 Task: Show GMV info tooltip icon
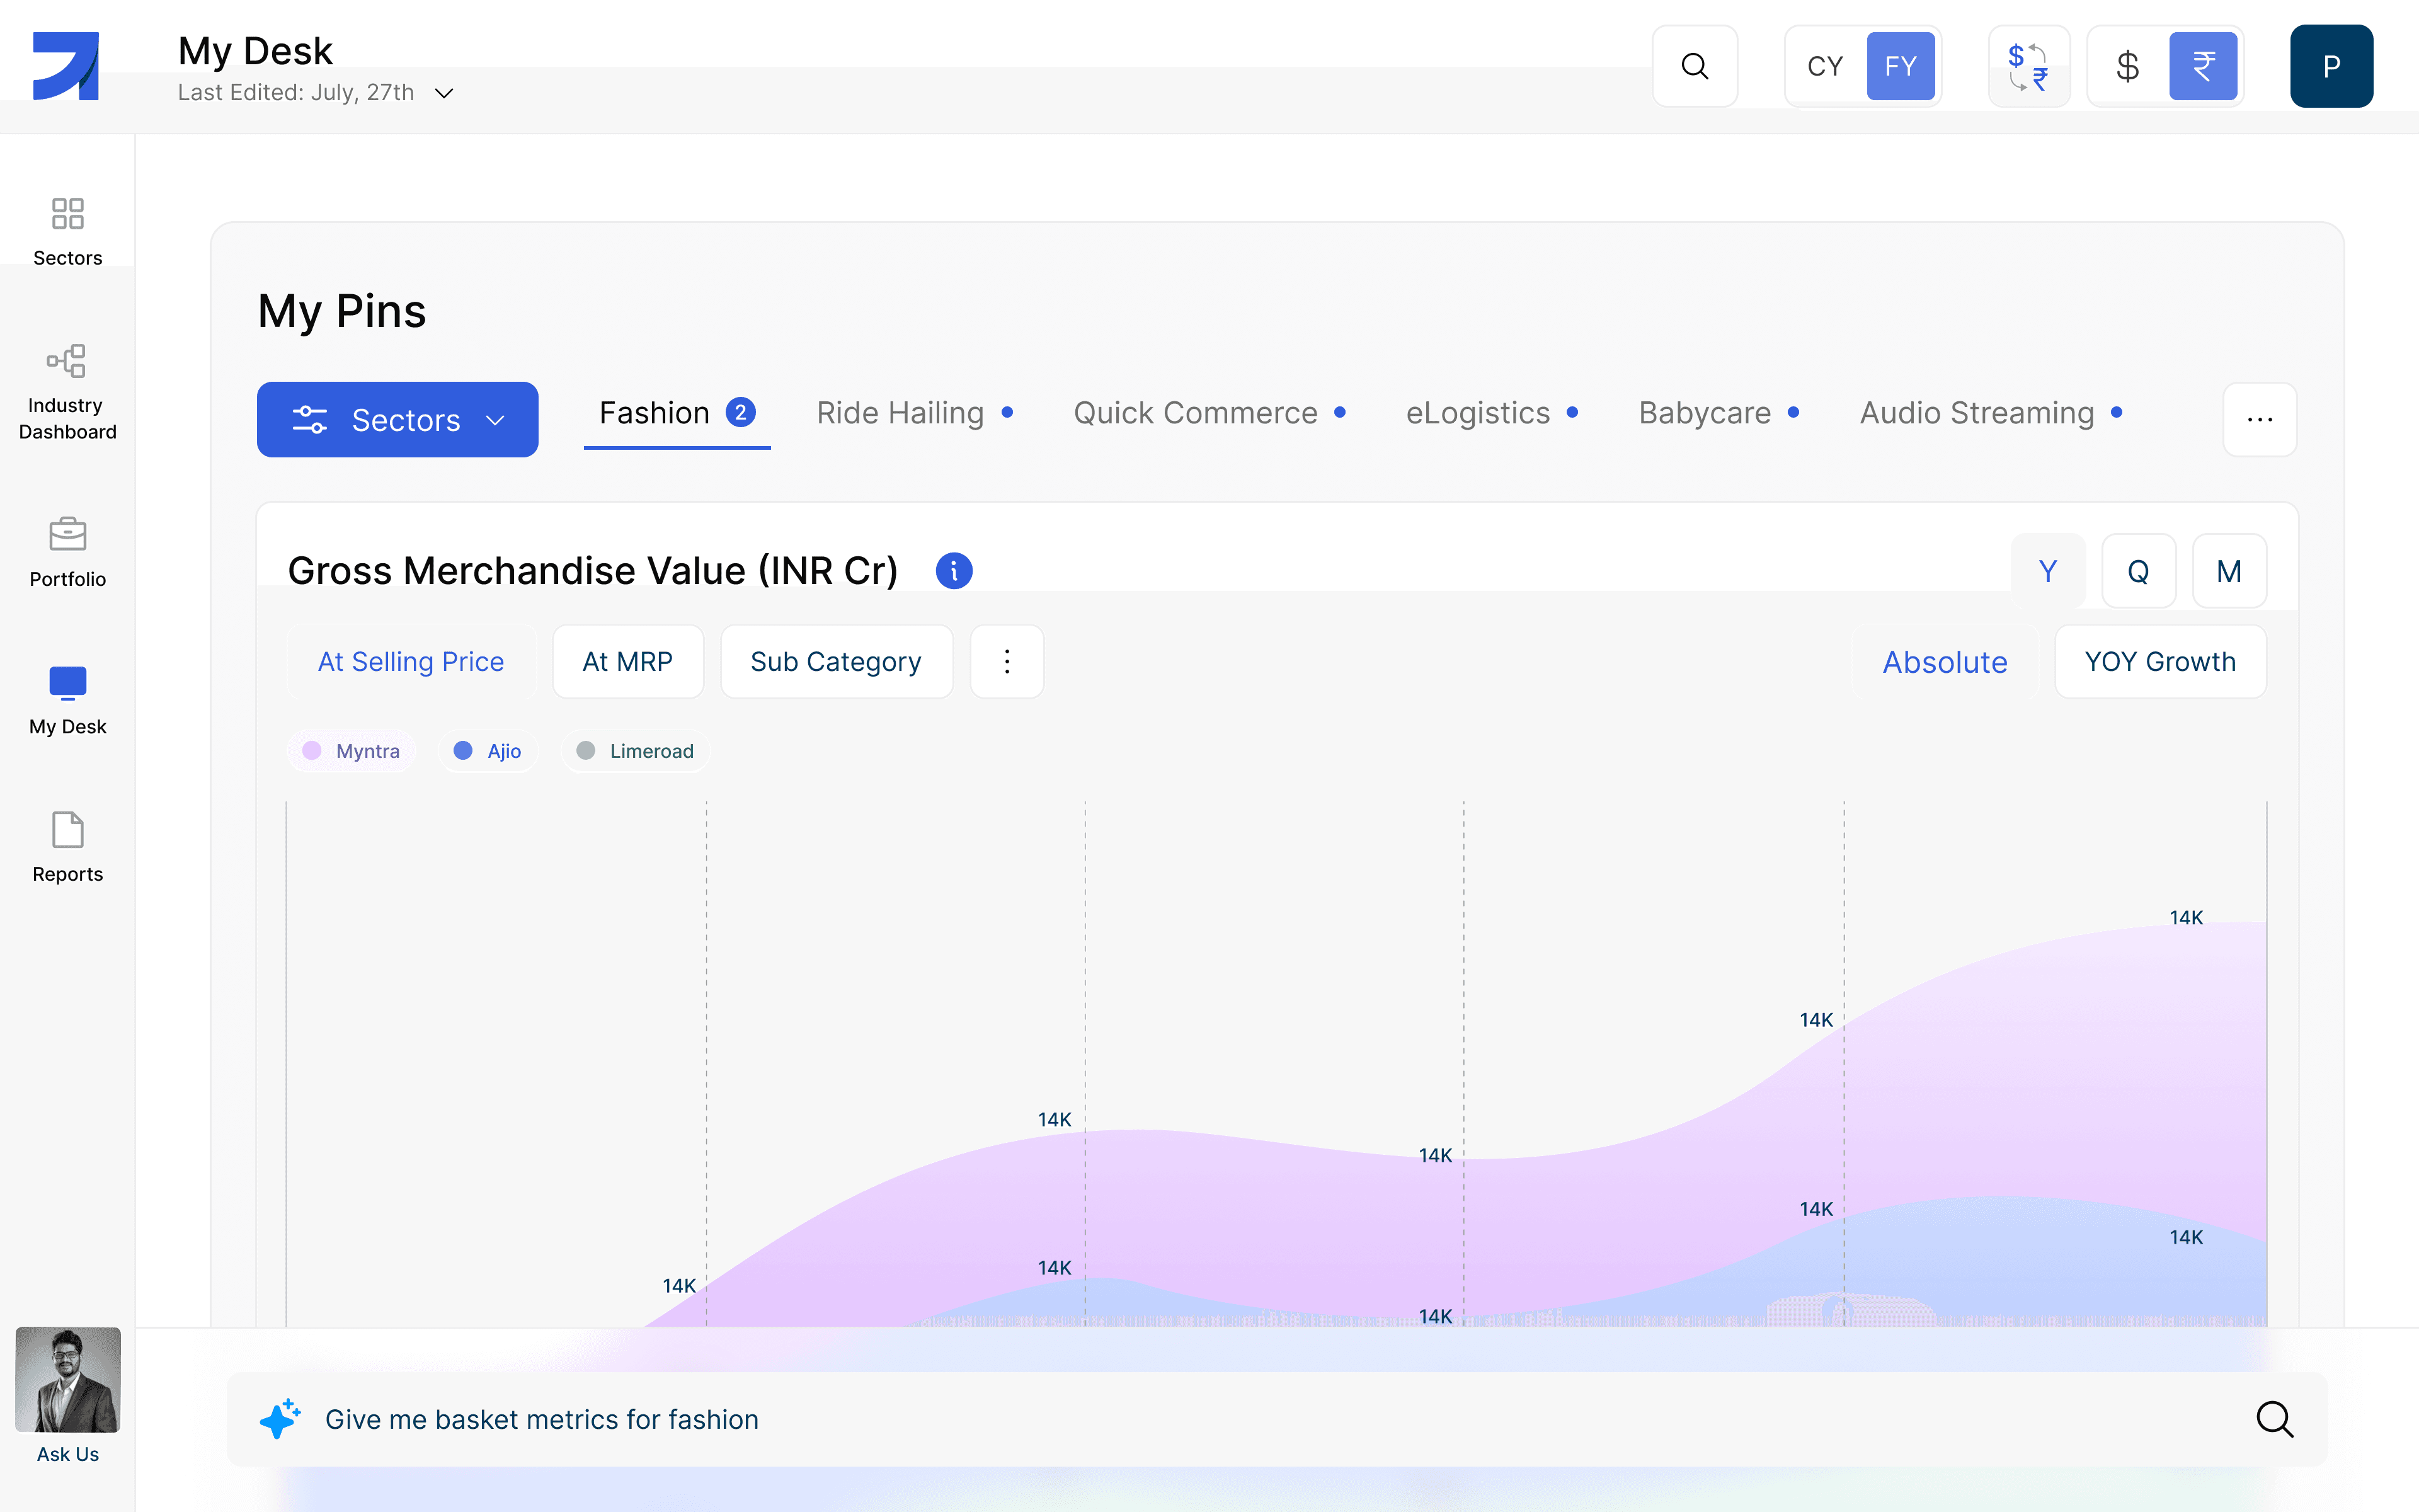point(954,571)
